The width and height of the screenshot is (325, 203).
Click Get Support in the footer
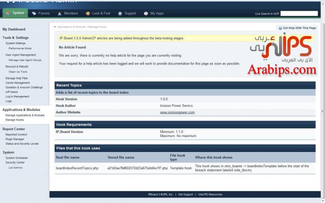point(185,195)
